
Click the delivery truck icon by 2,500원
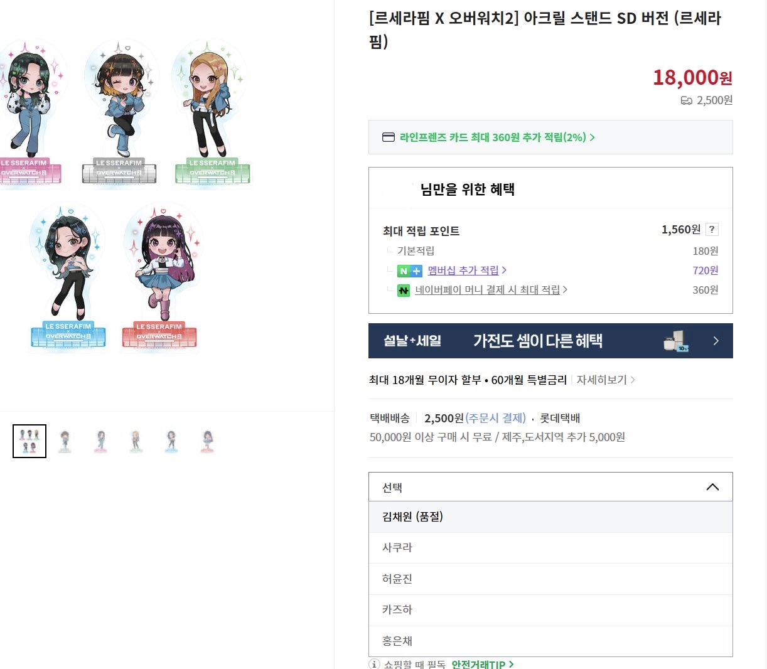687,100
